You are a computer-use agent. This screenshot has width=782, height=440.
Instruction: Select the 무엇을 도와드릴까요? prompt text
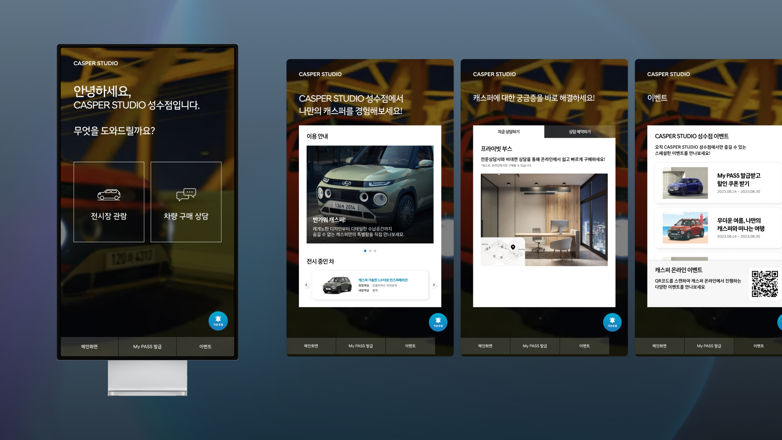[x=114, y=131]
